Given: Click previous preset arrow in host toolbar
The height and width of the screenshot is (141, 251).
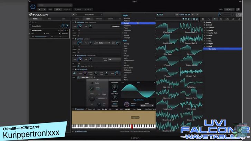Looking at the screenshot, I should coord(40,9).
